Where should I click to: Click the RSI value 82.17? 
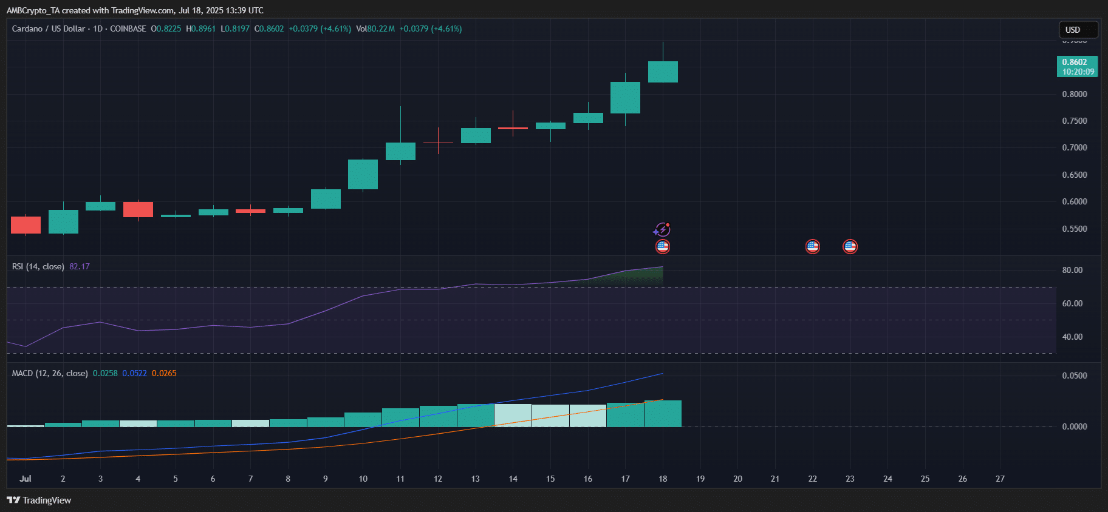80,266
